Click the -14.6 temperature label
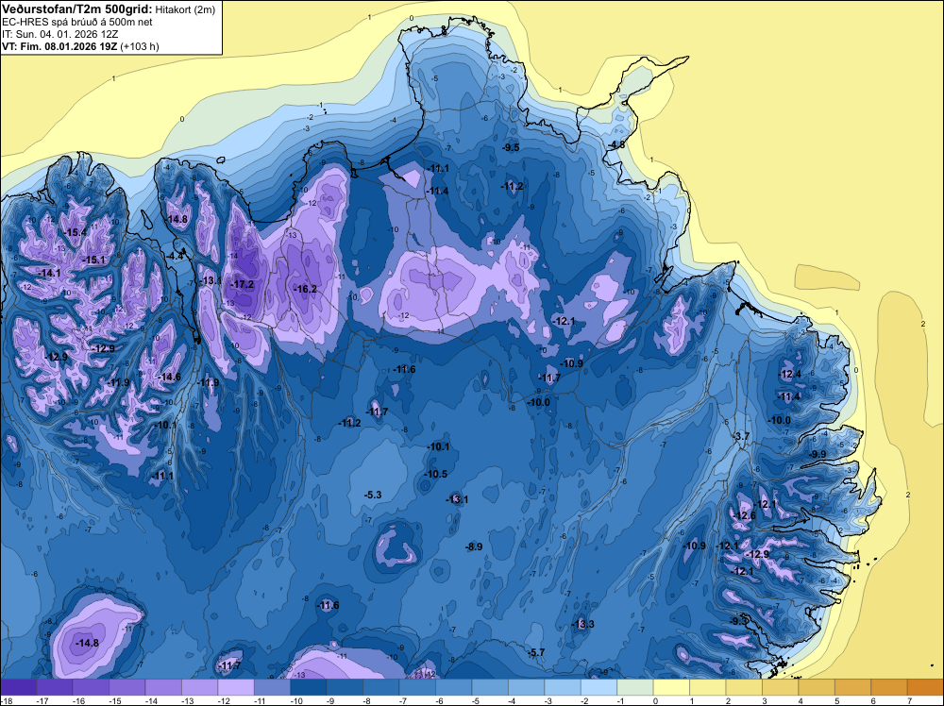The width and height of the screenshot is (944, 706). 169,378
